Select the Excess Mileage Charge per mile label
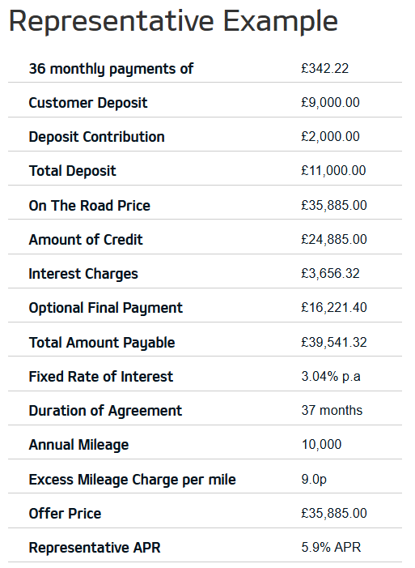Viewport: 415px width, 568px height. (x=132, y=480)
